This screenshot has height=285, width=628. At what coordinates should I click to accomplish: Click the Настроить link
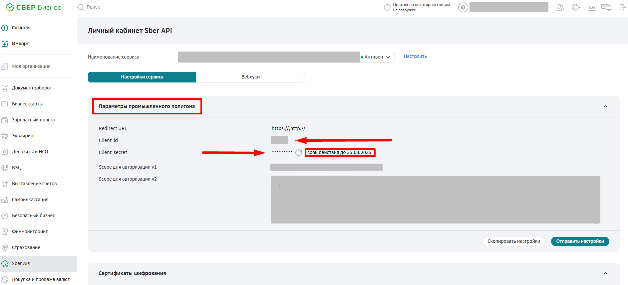[415, 56]
